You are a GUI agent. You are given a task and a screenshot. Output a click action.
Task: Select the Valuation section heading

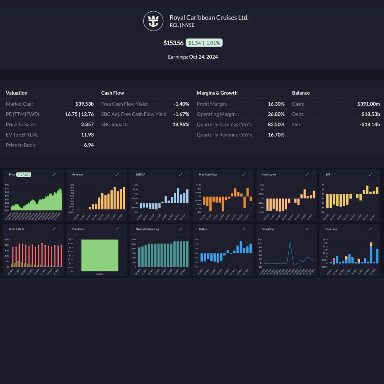(x=17, y=93)
